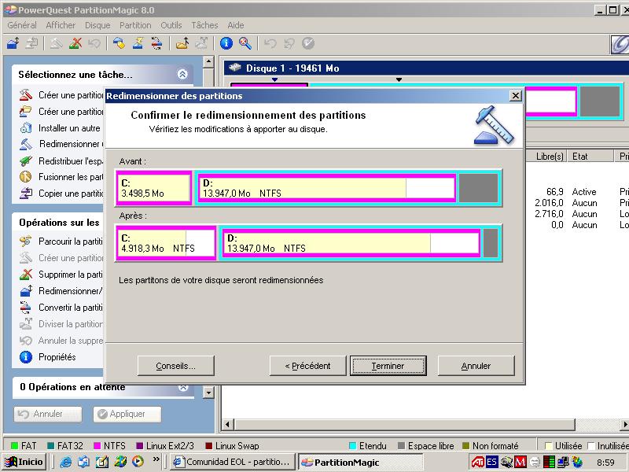
Task: Click the Inicio start button
Action: [x=24, y=462]
